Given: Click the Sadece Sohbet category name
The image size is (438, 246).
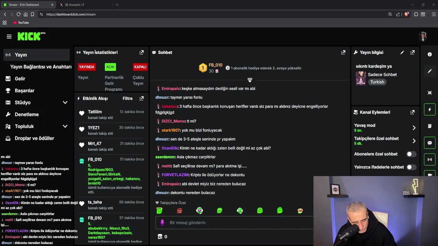Looking at the screenshot, I should [382, 74].
